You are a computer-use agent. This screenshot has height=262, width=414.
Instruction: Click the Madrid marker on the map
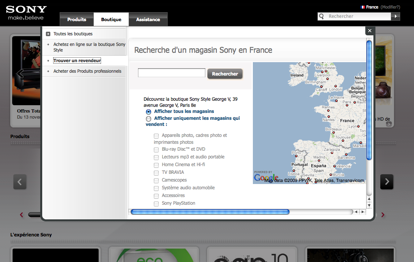(x=319, y=160)
